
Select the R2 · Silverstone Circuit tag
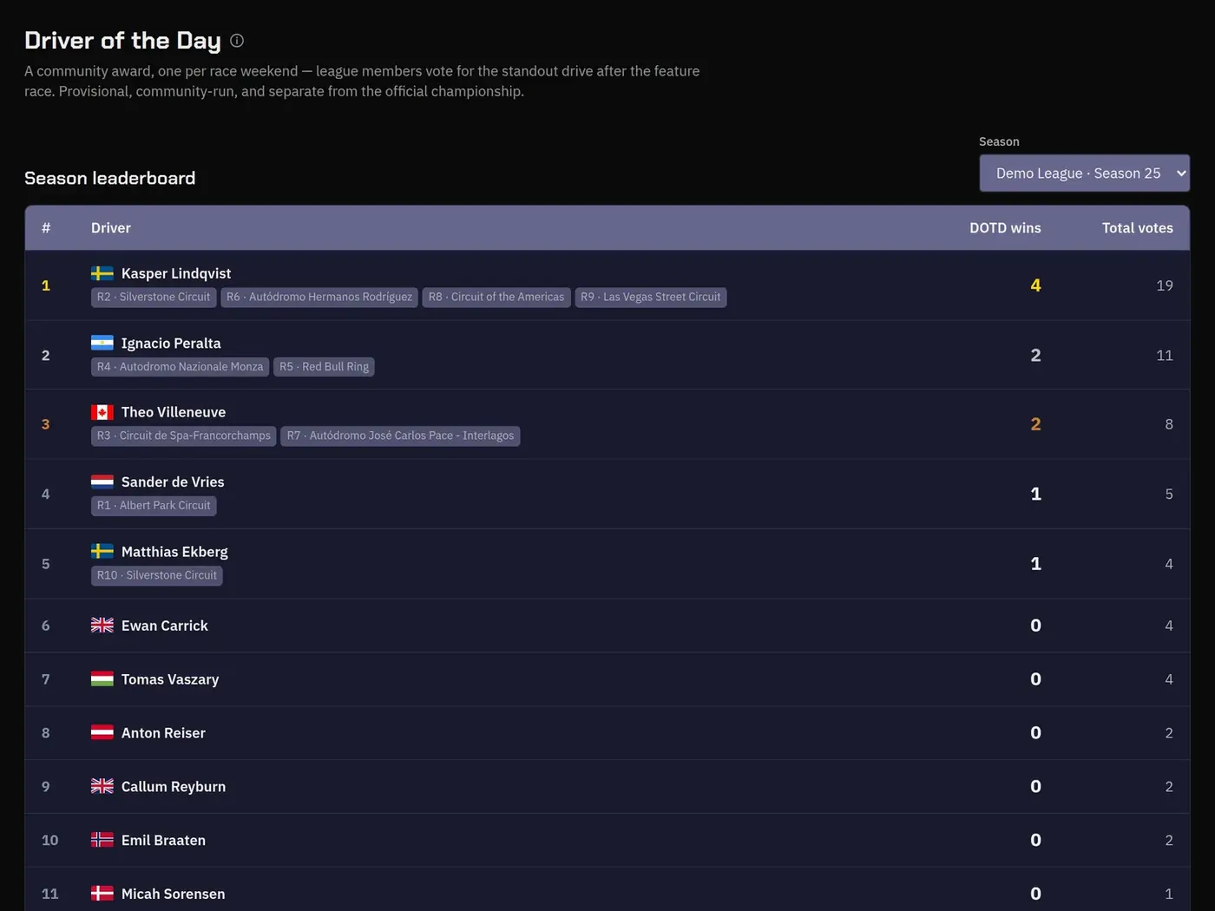[154, 298]
